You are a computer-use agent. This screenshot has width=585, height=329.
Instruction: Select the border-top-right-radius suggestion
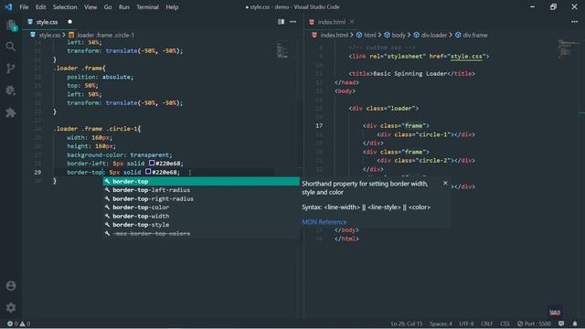(x=201, y=199)
